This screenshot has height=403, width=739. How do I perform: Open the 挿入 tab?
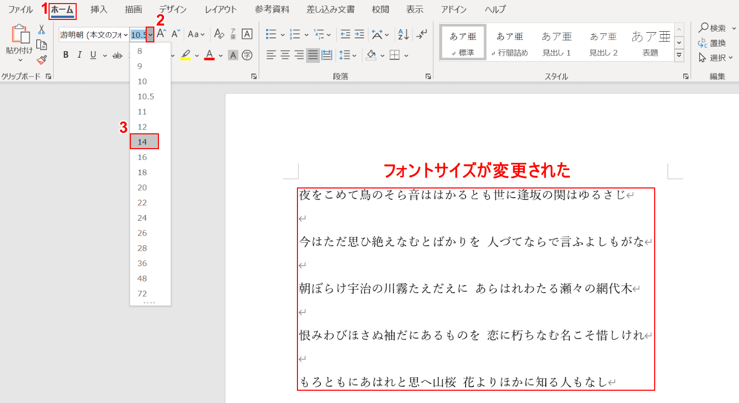(99, 9)
